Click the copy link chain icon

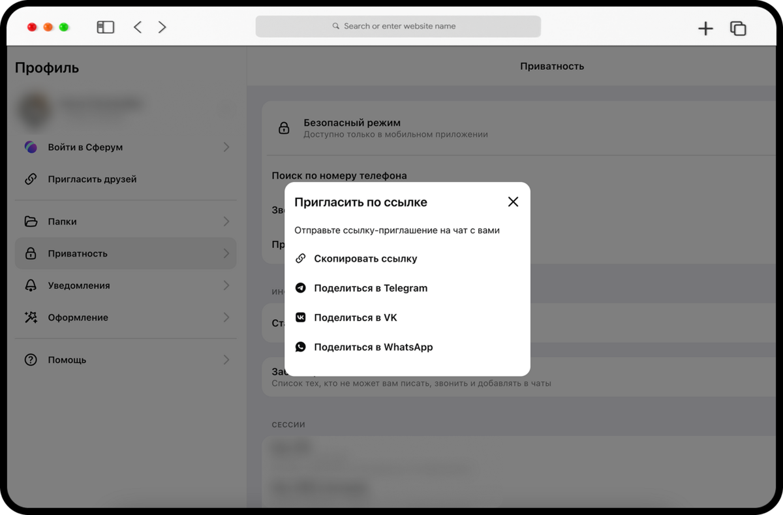pos(301,258)
